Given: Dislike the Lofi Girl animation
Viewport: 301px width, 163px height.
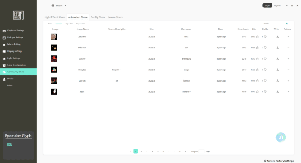Looking at the screenshot, I should pyautogui.click(x=265, y=81).
